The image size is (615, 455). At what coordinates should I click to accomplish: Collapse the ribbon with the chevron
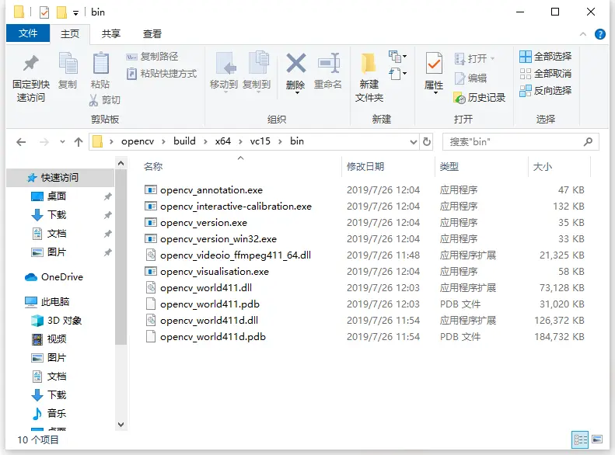(583, 34)
